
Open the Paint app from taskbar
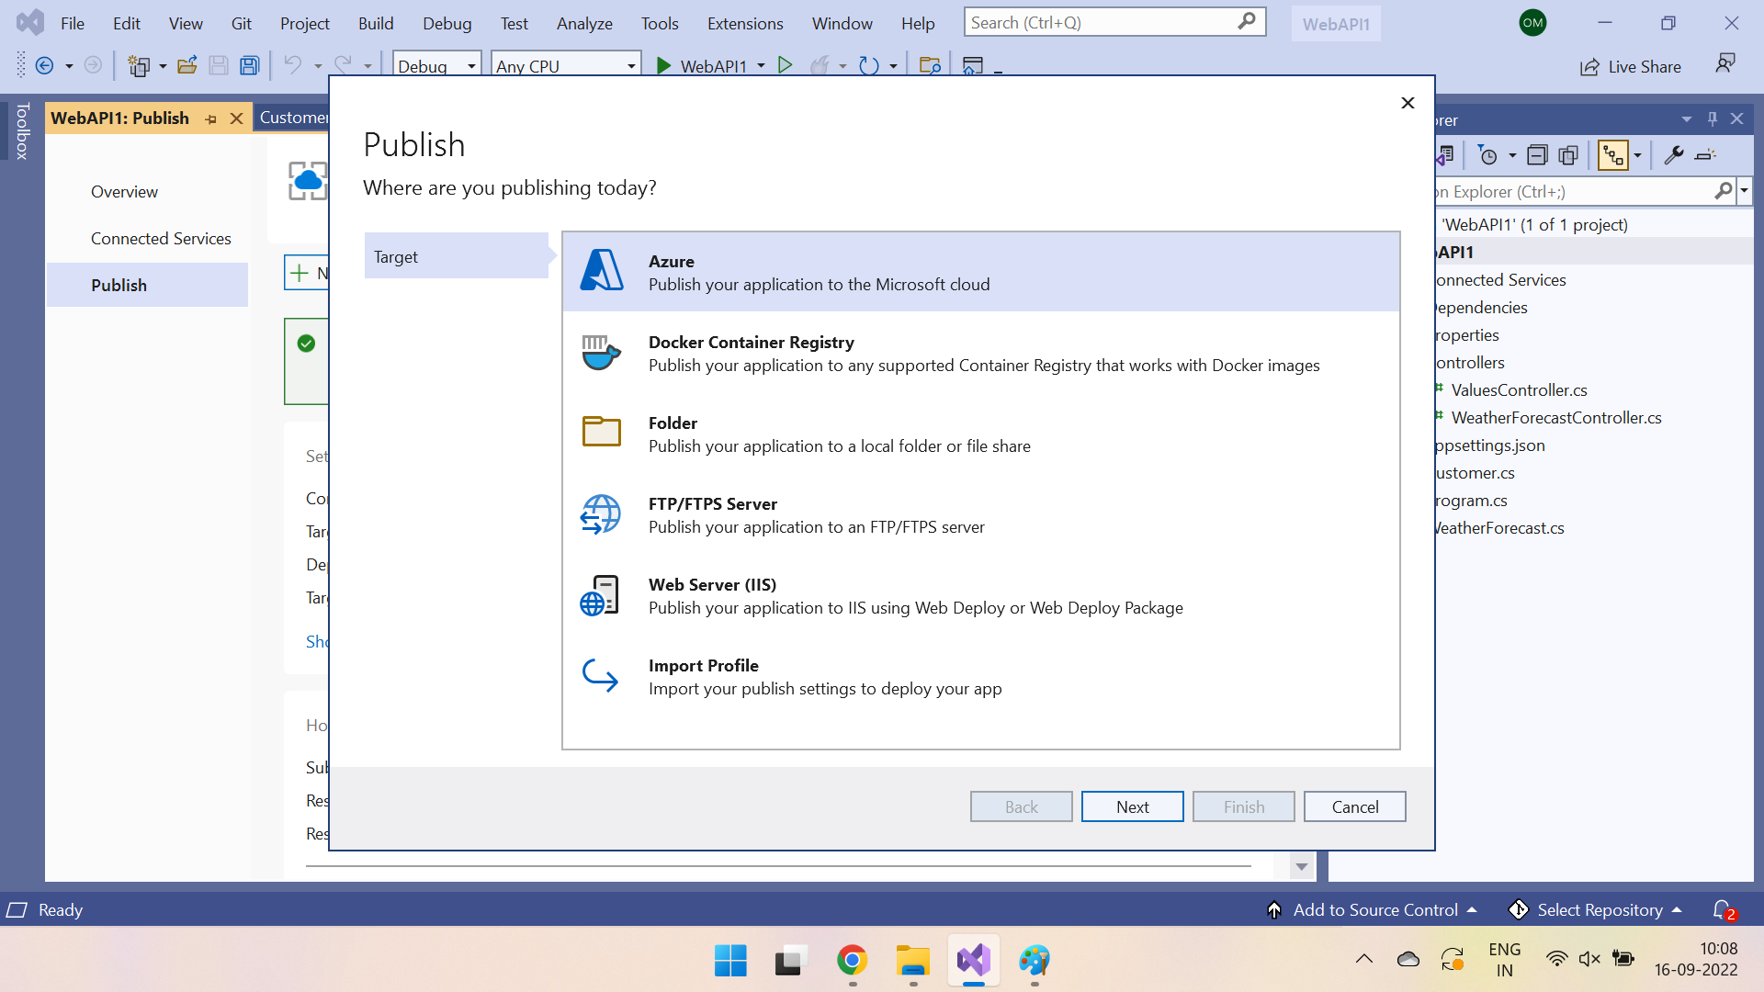click(1035, 961)
